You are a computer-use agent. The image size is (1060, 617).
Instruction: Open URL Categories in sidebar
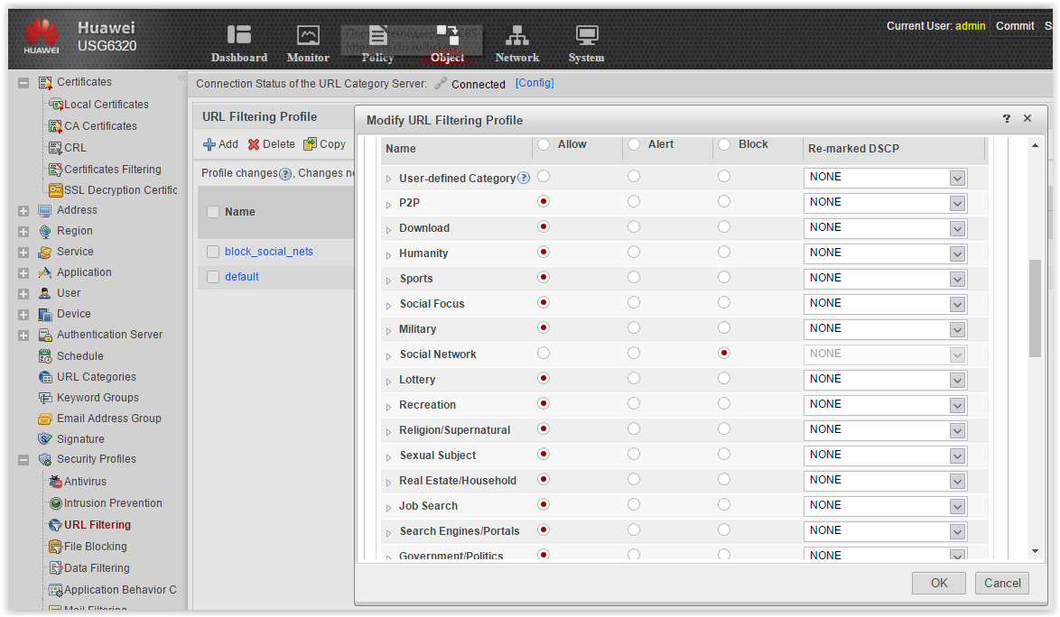96,377
